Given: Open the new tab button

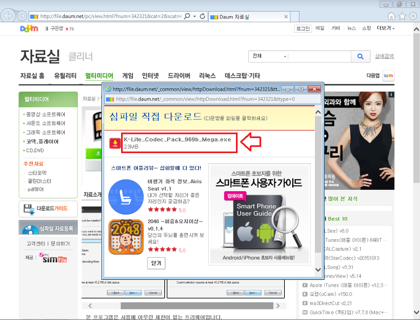Looking at the screenshot, I should pos(295,17).
